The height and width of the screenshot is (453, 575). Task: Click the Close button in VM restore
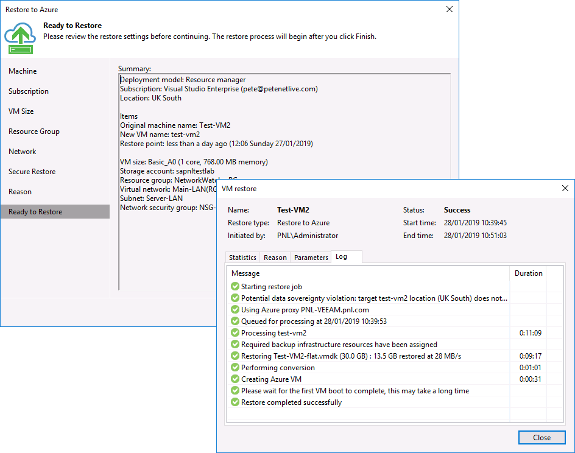[541, 437]
